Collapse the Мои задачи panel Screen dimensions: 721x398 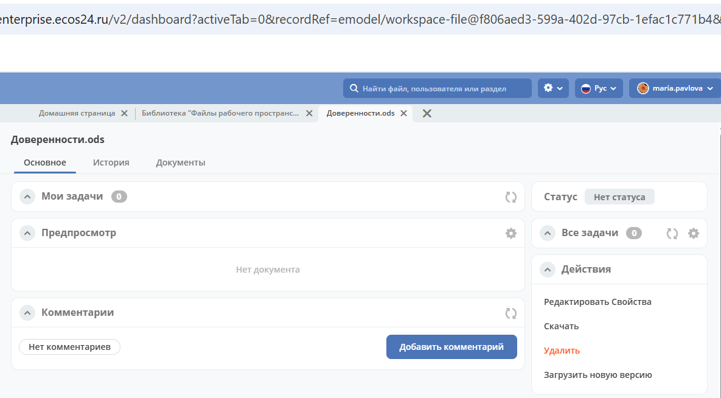tap(27, 197)
